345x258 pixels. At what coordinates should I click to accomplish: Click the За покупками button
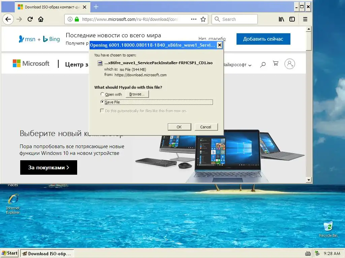[49, 167]
